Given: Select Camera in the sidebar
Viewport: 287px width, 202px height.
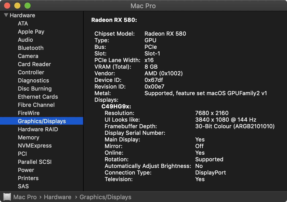Looking at the screenshot, I should 28,56.
